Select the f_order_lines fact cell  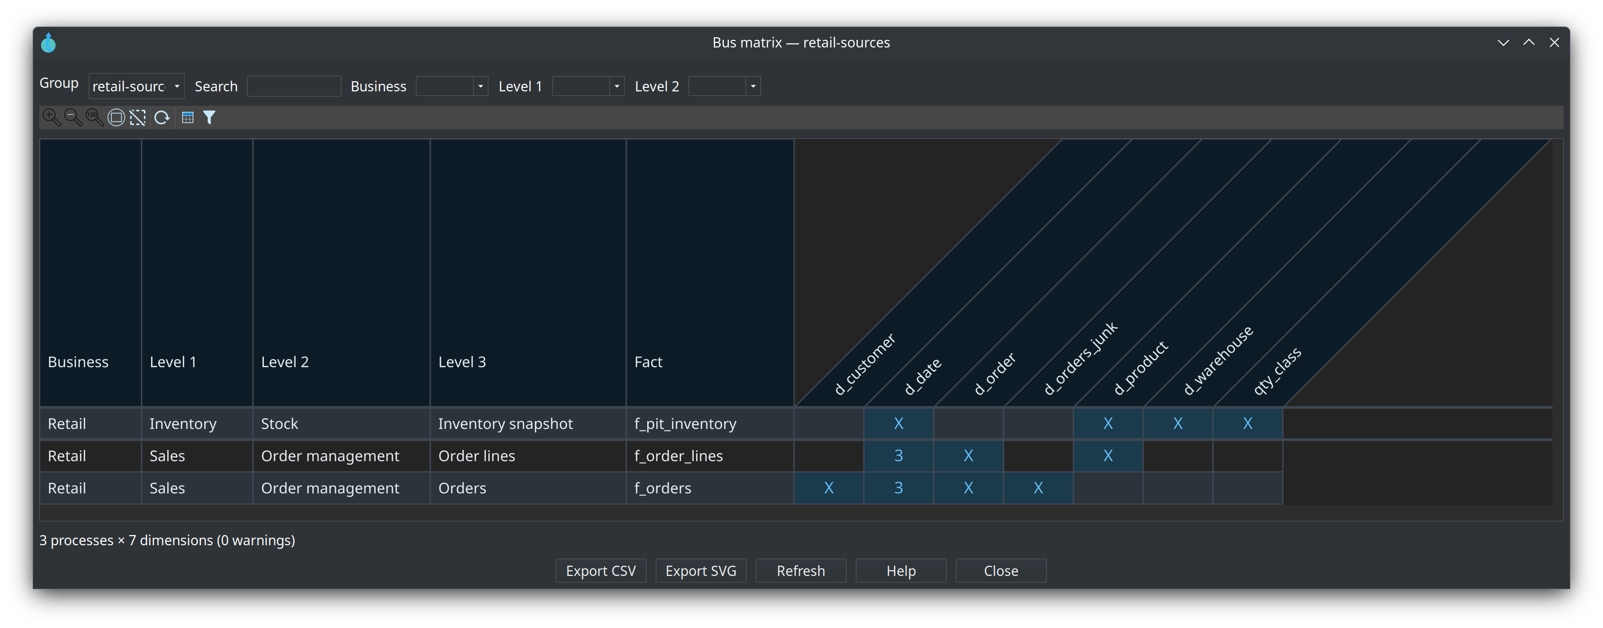tap(710, 455)
